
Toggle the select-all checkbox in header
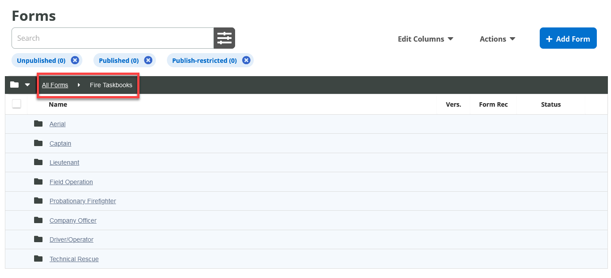pos(16,104)
